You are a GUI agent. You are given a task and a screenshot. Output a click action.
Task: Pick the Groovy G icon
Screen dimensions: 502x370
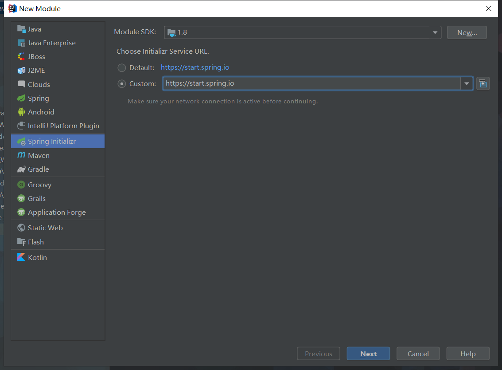point(21,185)
